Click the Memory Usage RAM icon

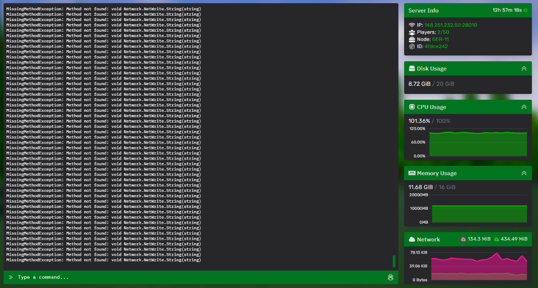point(412,173)
